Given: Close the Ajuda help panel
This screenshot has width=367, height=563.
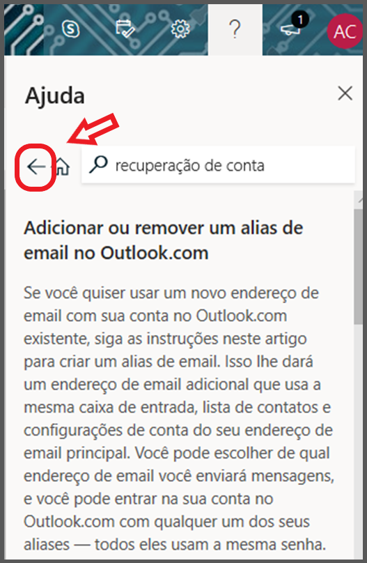Looking at the screenshot, I should (x=345, y=93).
